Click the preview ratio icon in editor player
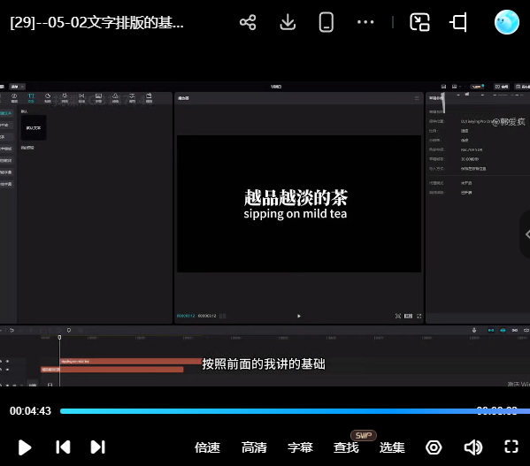 tap(408, 316)
